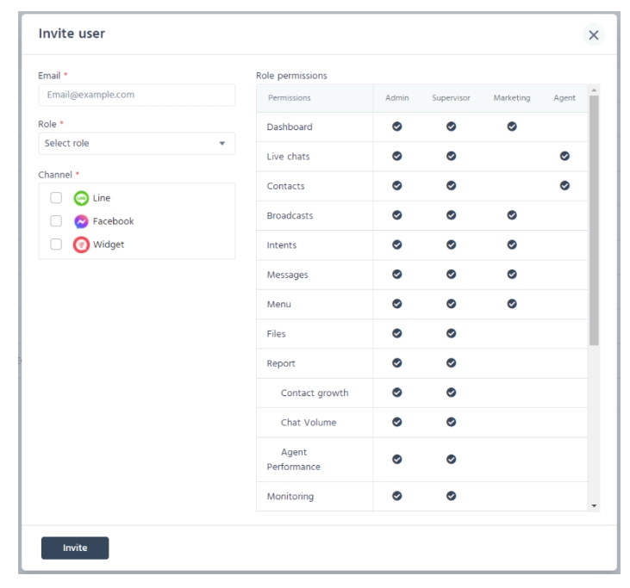Enable the Line channel checkbox
The width and height of the screenshot is (630, 588).
pyautogui.click(x=56, y=198)
